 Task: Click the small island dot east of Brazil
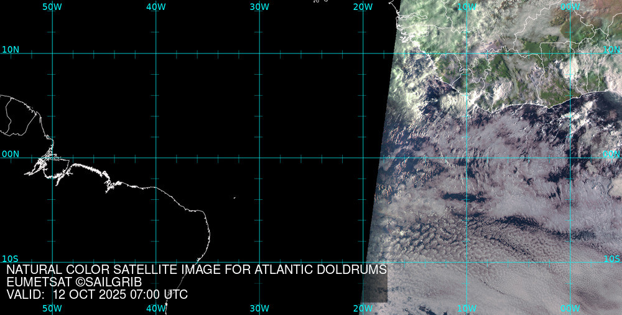click(234, 198)
